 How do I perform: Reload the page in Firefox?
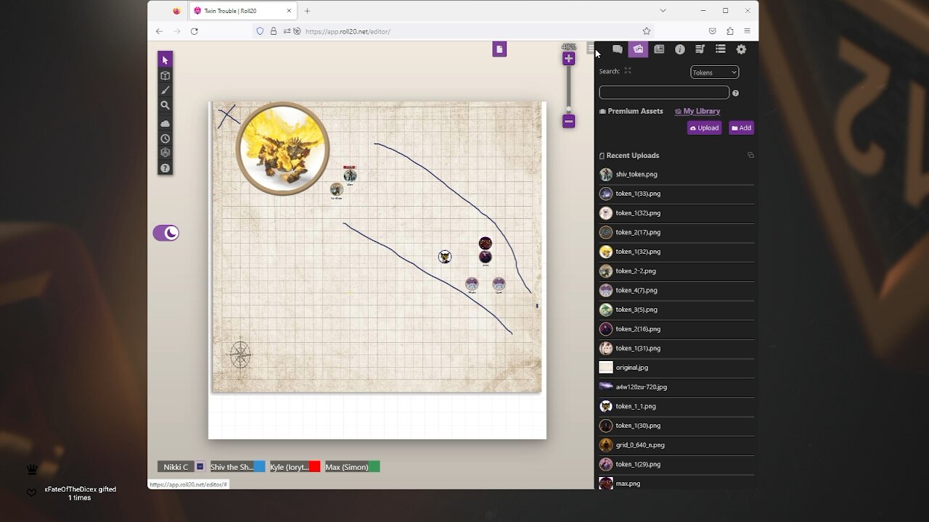(x=194, y=31)
